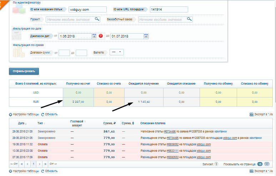276x176 pixels.
Task: Open vobguy.com link in 07.06.2018 row
Action: (204, 157)
